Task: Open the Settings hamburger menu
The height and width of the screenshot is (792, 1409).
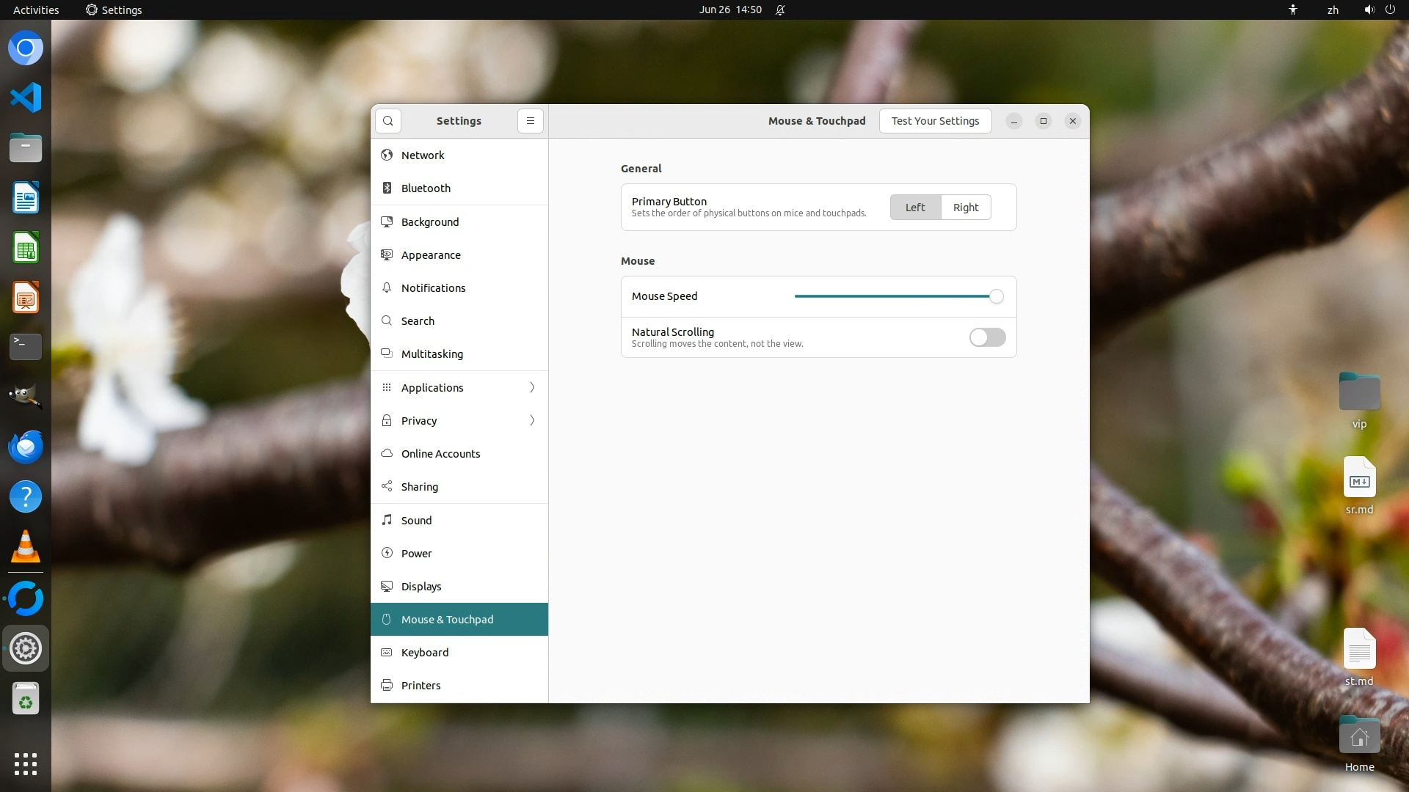Action: click(x=531, y=121)
